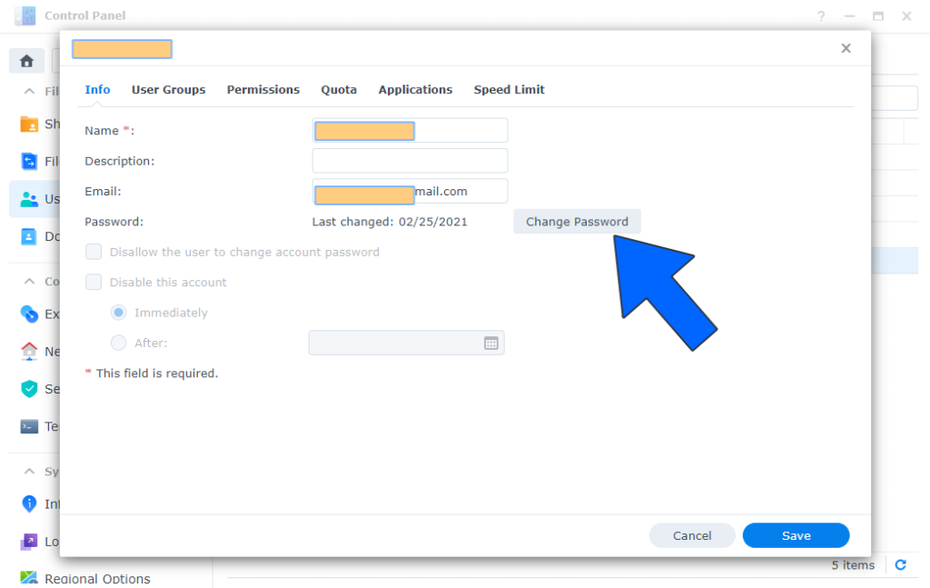Open File Services via its sidebar icon
The width and height of the screenshot is (930, 588).
[29, 162]
